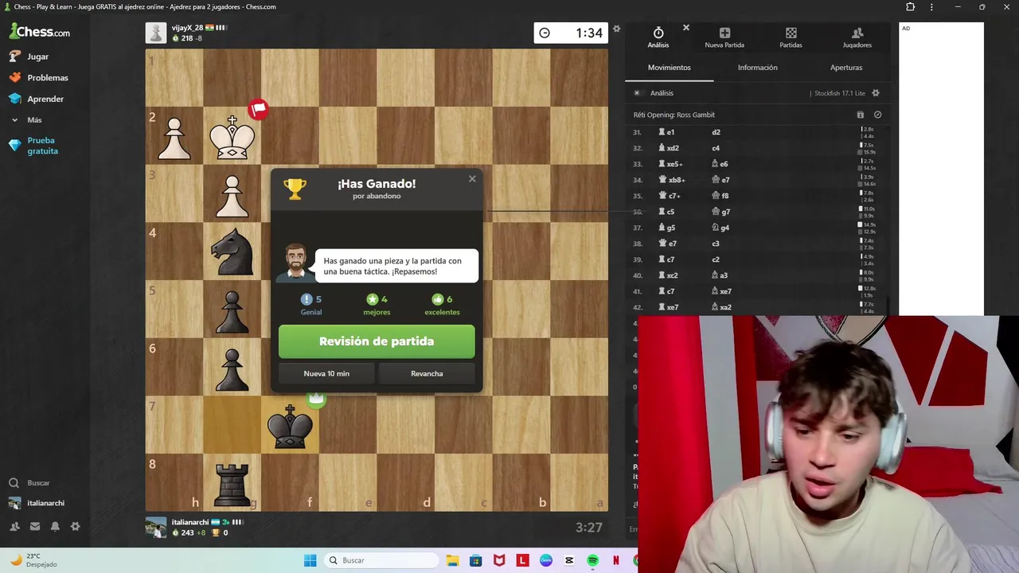The height and width of the screenshot is (573, 1019).
Task: Toggle the Análisis engine switch
Action: pyautogui.click(x=637, y=93)
